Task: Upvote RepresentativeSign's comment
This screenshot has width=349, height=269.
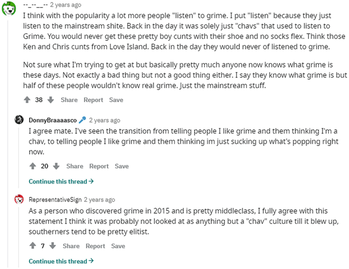Action: pyautogui.click(x=33, y=246)
